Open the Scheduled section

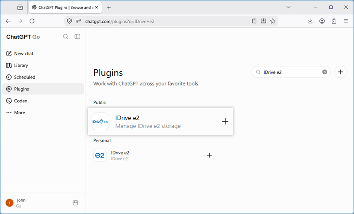[43, 77]
